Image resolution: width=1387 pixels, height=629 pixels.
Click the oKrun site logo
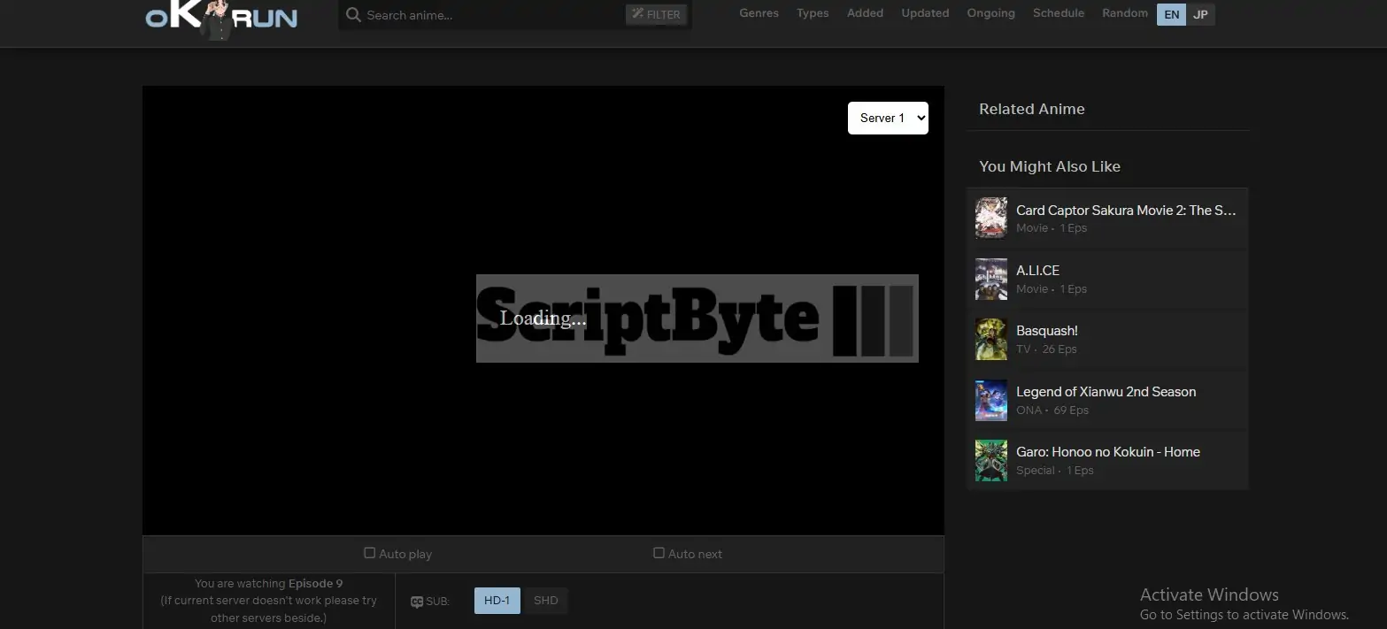pyautogui.click(x=221, y=18)
